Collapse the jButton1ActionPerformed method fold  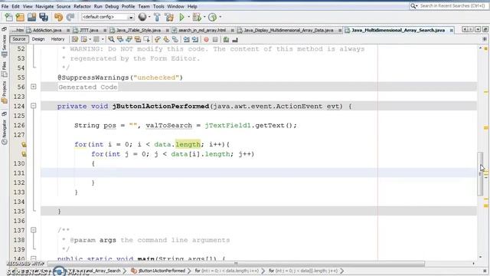click(34, 106)
